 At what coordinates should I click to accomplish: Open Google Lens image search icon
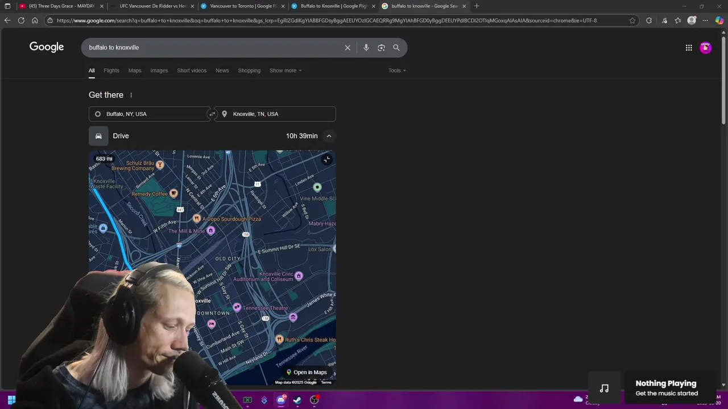(381, 48)
